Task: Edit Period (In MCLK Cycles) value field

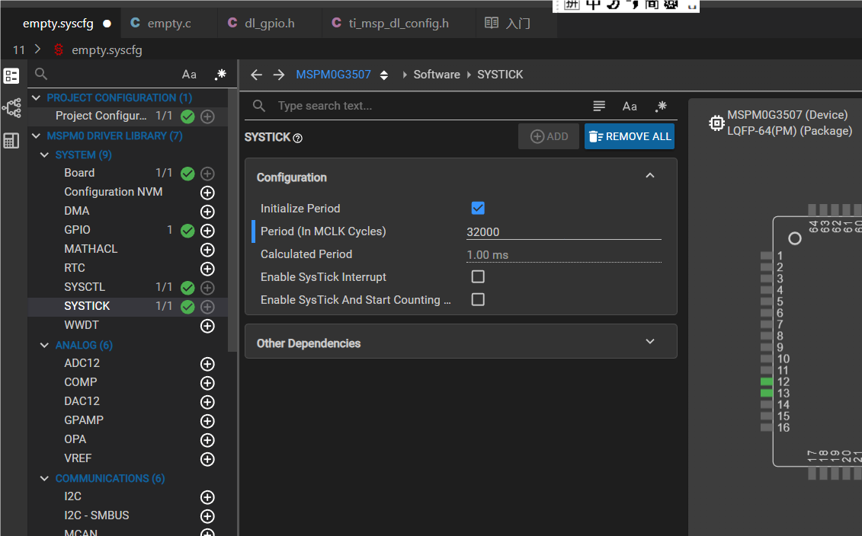Action: [563, 231]
